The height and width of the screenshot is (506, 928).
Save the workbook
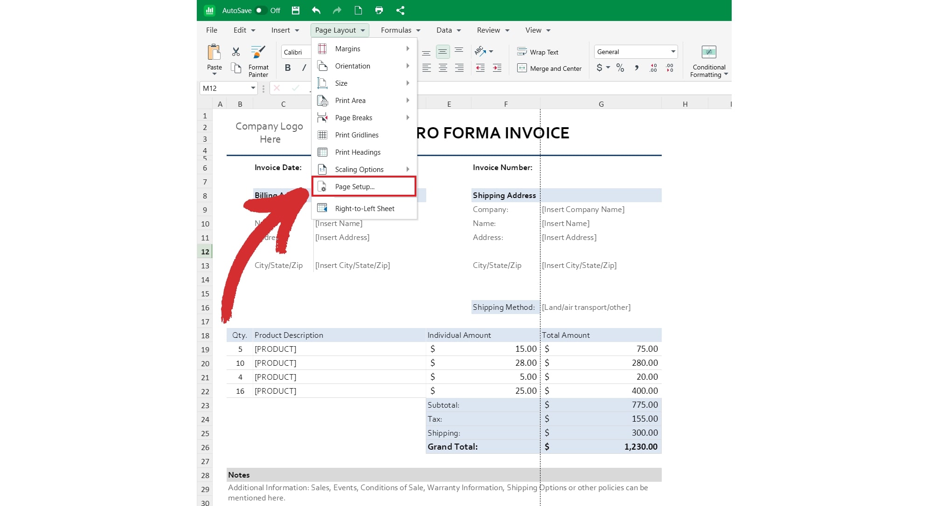295,10
